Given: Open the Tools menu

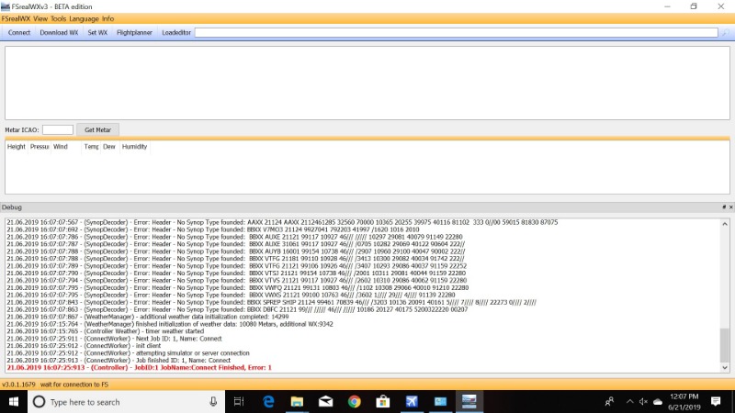Looking at the screenshot, I should (58, 18).
